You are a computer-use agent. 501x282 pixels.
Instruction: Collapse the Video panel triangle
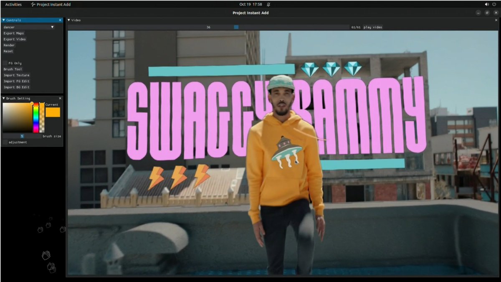pyautogui.click(x=69, y=20)
